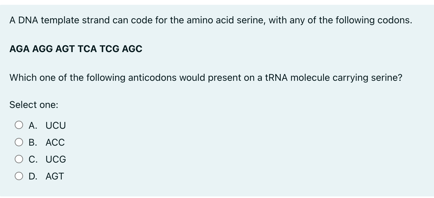Click the DNA template strand sentence
The image size is (434, 198).
211,20
